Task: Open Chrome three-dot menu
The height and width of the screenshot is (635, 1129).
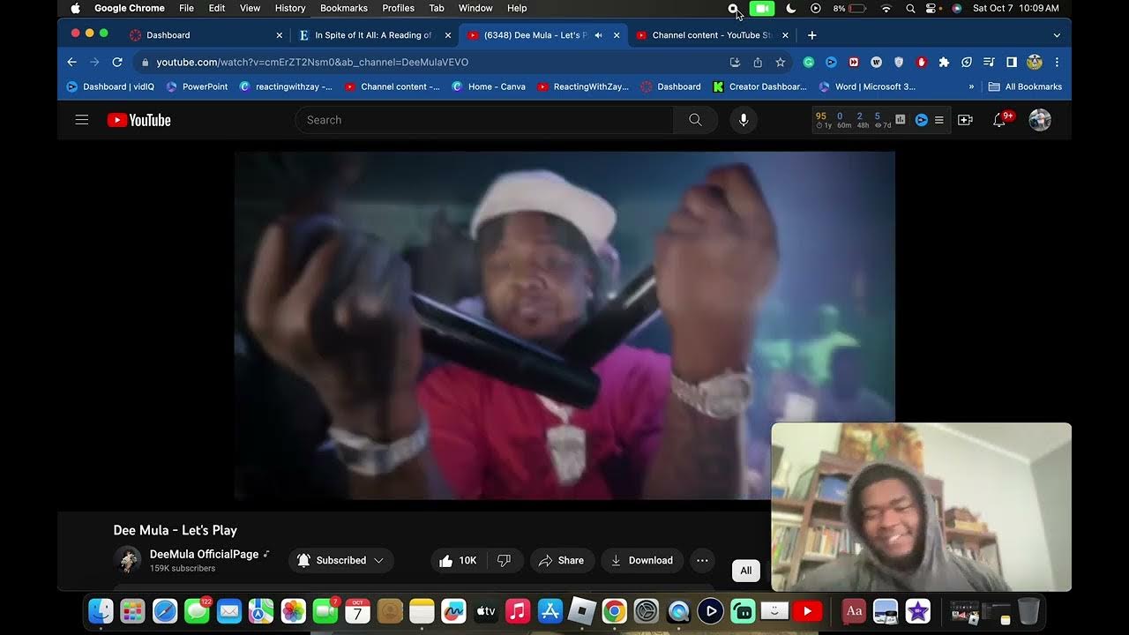Action: tap(1057, 63)
